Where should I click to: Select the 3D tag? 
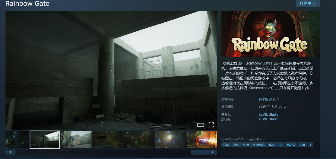pos(281,145)
